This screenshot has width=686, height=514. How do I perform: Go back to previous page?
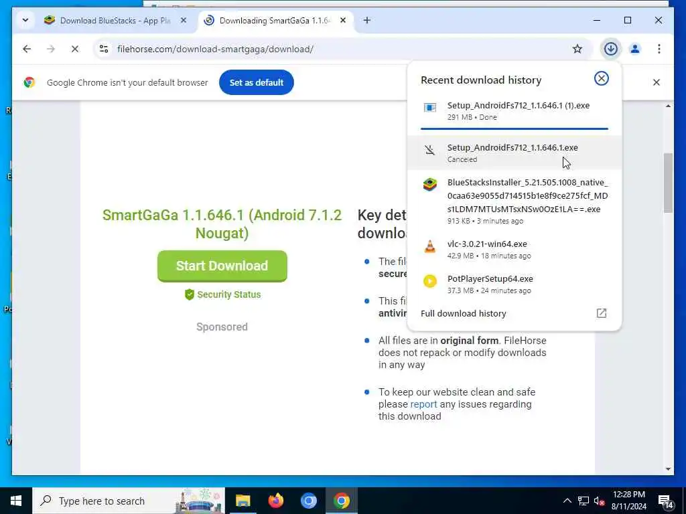[x=27, y=49]
